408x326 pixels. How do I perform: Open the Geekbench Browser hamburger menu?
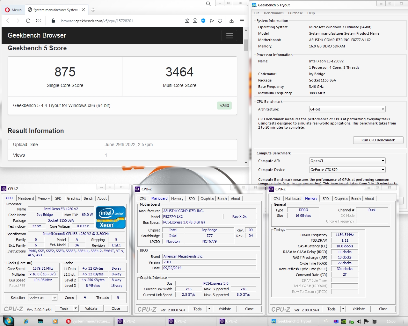(x=229, y=36)
